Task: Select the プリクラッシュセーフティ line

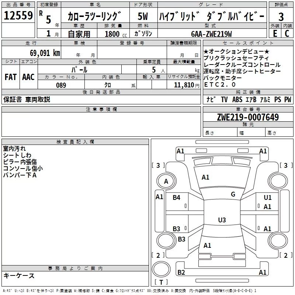Action: coord(236,58)
